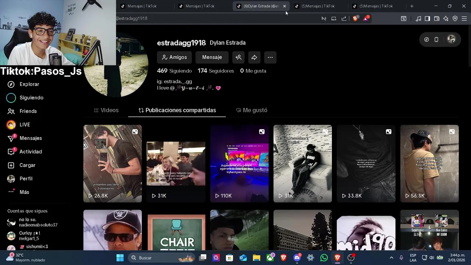Close the Dylan Estrada browser tab
The image size is (471, 265).
coord(284,6)
